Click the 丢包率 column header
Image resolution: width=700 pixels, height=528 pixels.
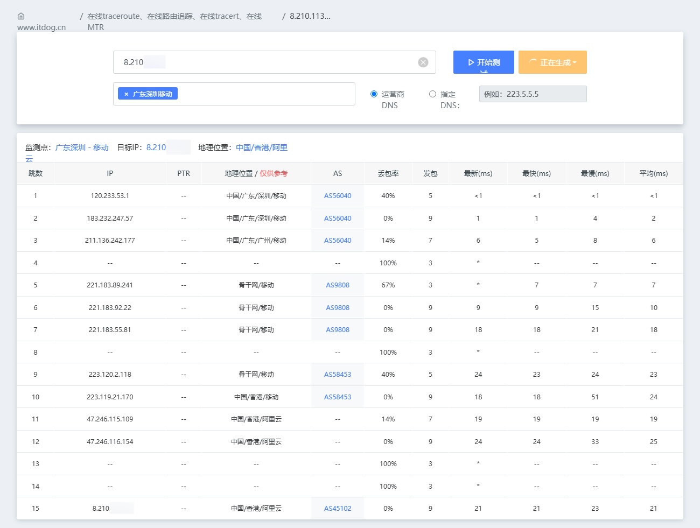tap(388, 173)
